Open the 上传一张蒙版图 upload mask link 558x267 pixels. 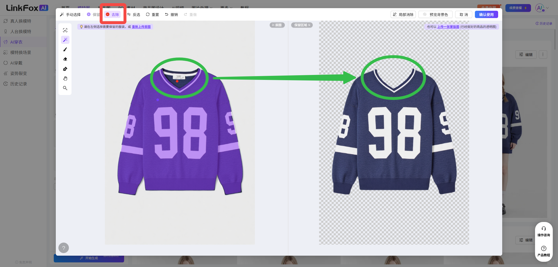tap(448, 27)
